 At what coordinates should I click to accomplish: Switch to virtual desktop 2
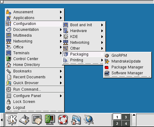117,123
